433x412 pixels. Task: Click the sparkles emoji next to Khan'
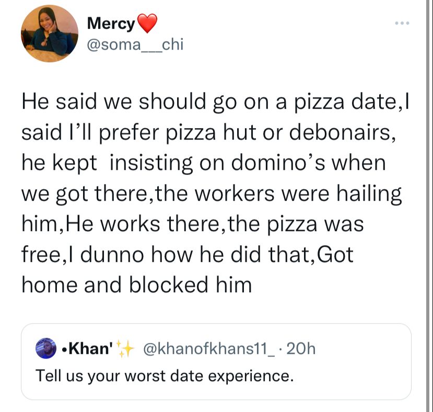click(125, 348)
